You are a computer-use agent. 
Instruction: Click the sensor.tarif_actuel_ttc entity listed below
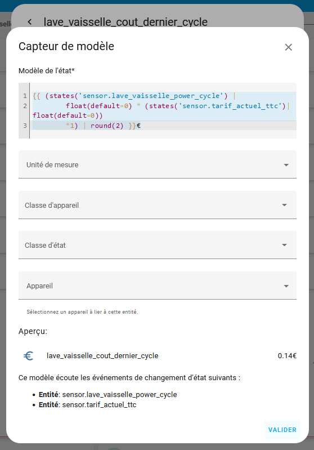coord(99,404)
